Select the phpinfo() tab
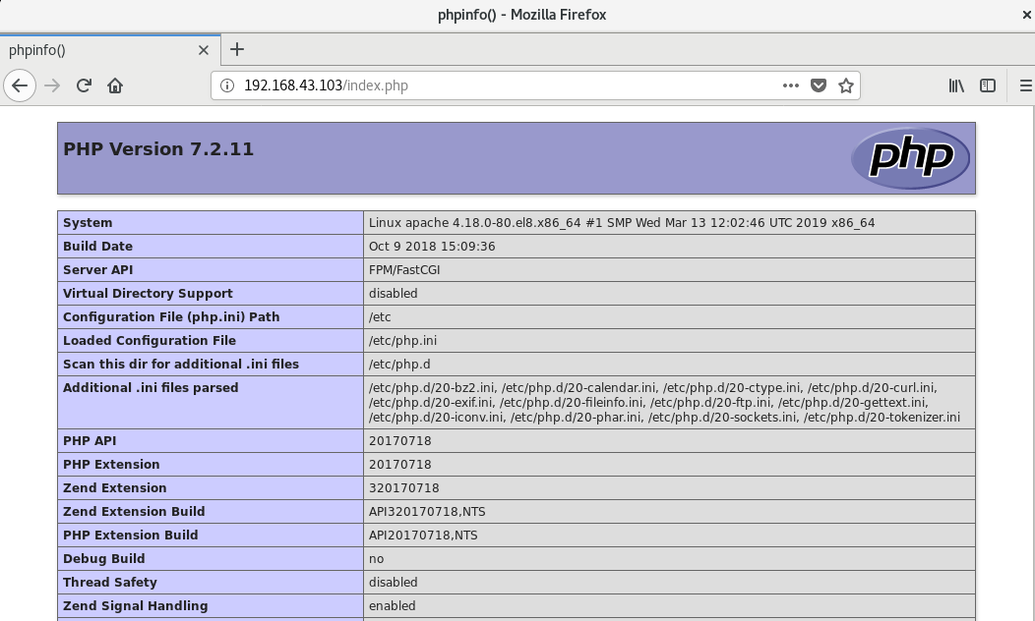Viewport: 1035px width, 621px height. pos(110,50)
